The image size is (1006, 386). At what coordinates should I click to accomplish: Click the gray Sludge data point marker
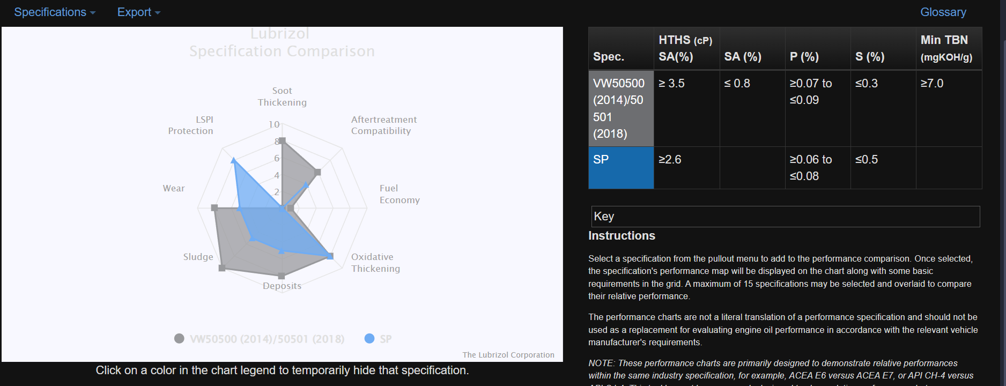[x=222, y=268]
